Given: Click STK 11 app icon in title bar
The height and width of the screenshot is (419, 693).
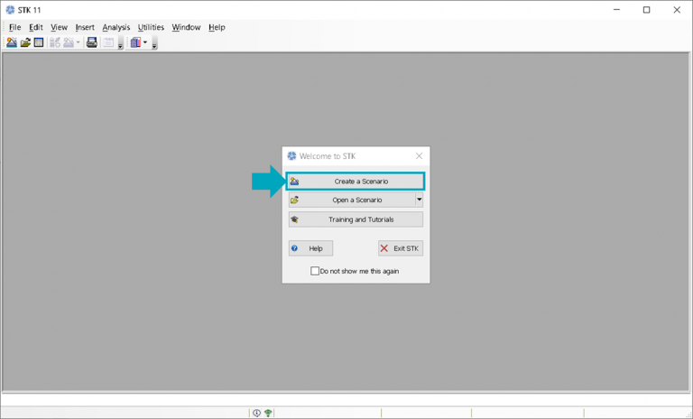Looking at the screenshot, I should [x=10, y=10].
